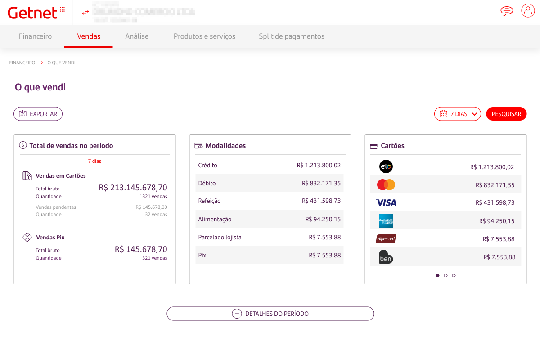Select the Elo card brand logo
The width and height of the screenshot is (540, 360).
pyautogui.click(x=386, y=166)
